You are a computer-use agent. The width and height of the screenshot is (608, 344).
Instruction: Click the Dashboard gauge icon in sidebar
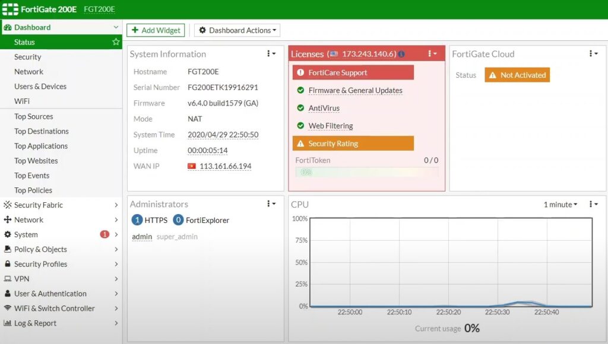(x=7, y=27)
